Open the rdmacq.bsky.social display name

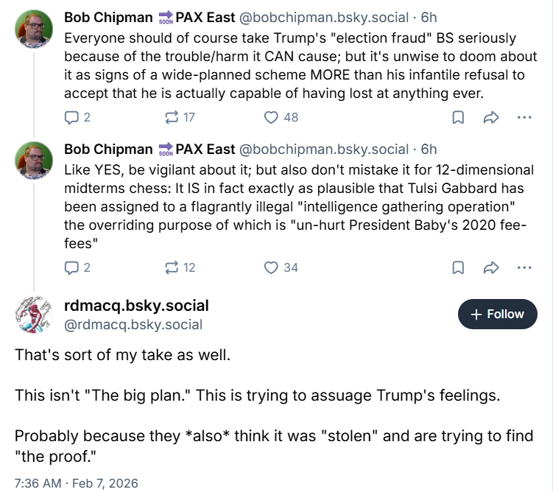136,306
